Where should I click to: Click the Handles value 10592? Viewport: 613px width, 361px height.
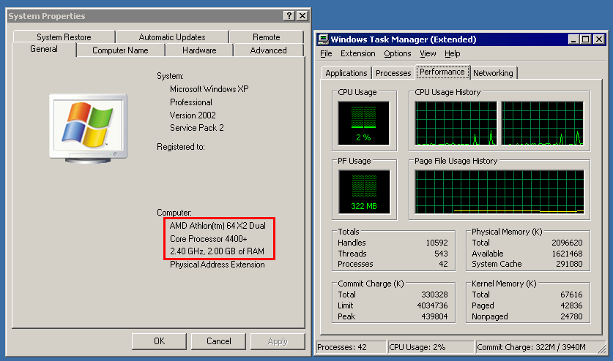tap(436, 243)
